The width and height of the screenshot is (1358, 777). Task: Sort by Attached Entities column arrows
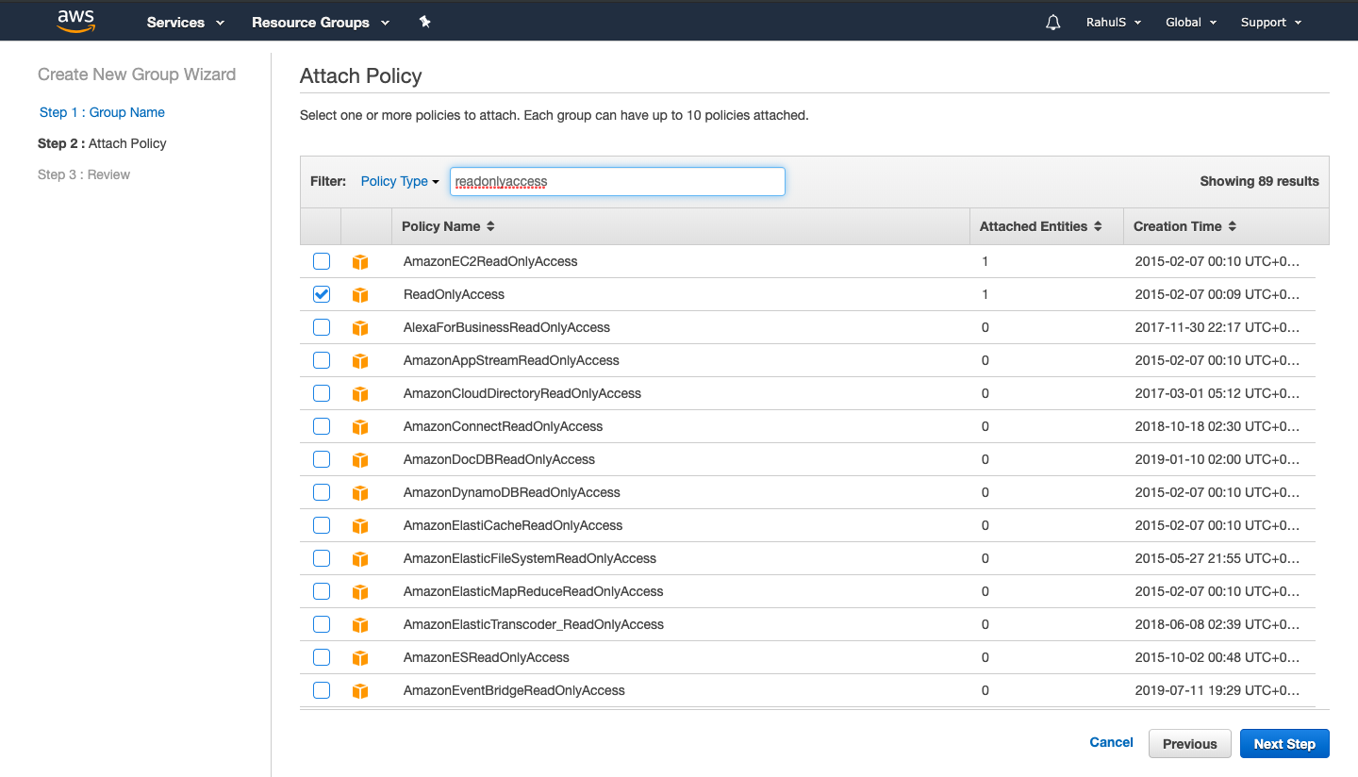tap(1097, 226)
